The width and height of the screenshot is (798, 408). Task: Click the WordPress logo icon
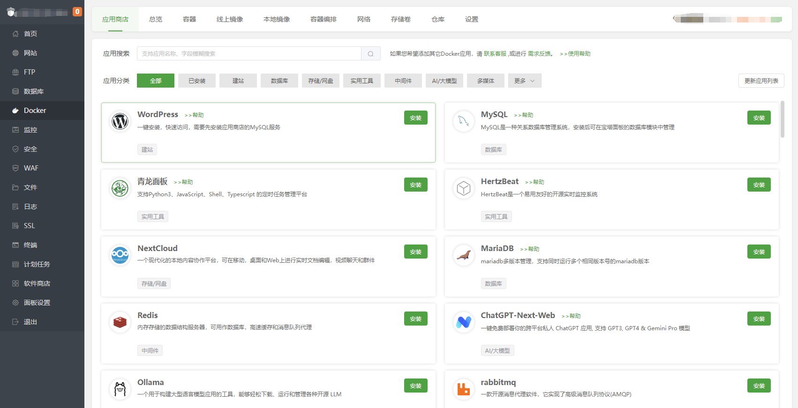(120, 122)
